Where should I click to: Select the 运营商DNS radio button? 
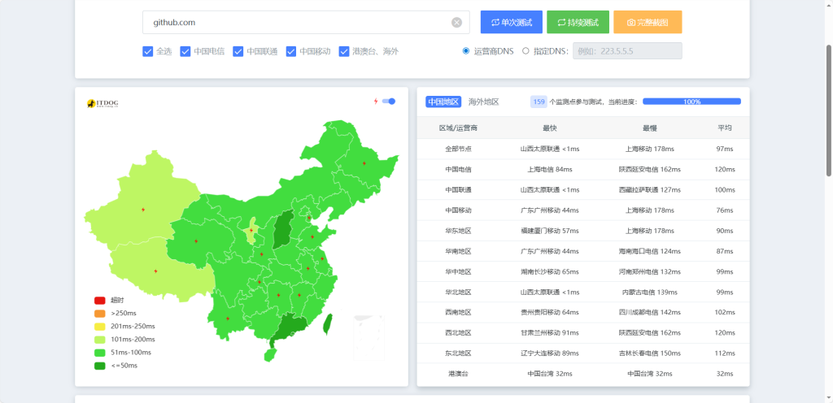tap(466, 51)
